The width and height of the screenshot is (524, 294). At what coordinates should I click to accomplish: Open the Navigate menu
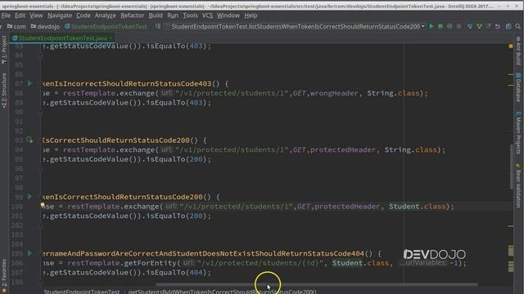(x=60, y=16)
